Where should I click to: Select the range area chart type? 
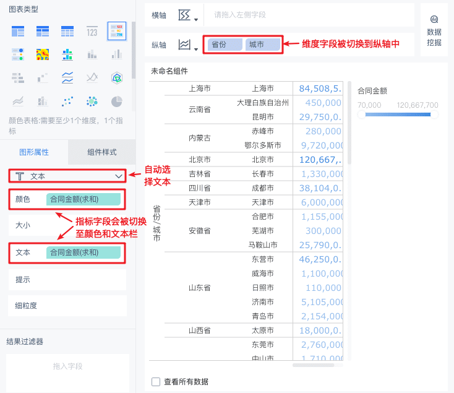point(18,101)
